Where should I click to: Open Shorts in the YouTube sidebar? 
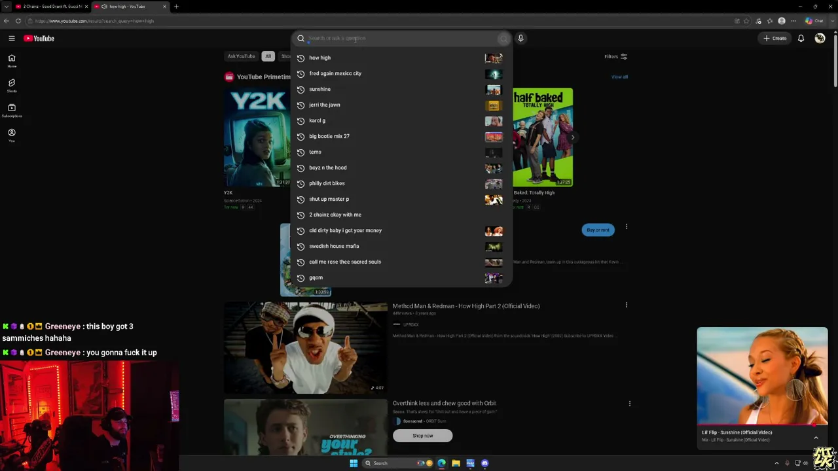[12, 86]
